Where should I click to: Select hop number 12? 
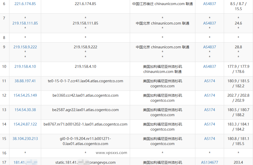pyautogui.click(x=4, y=95)
